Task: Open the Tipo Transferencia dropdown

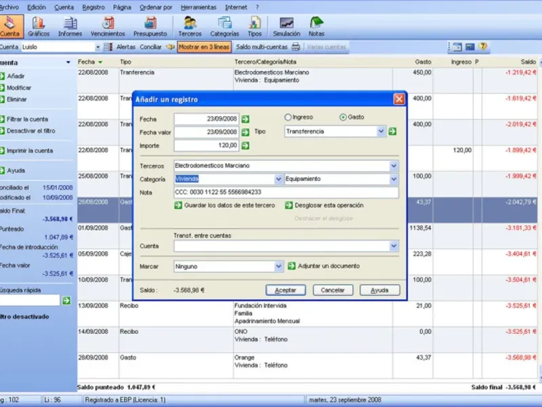Action: [x=381, y=132]
